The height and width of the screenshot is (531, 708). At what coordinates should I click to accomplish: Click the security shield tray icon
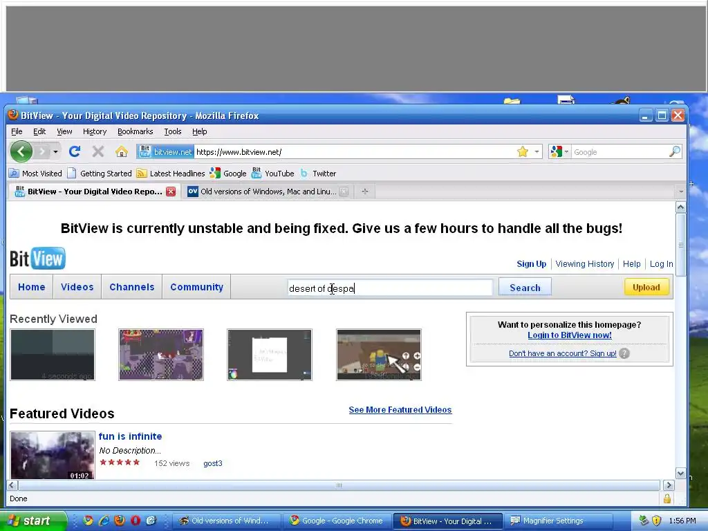coord(656,521)
